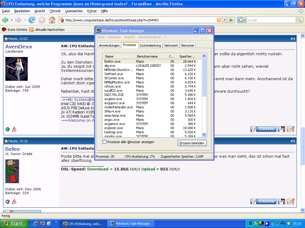Viewport: 305px width, 228px height.
Task: Launch Firefox from quick launch bar
Action: point(42,224)
